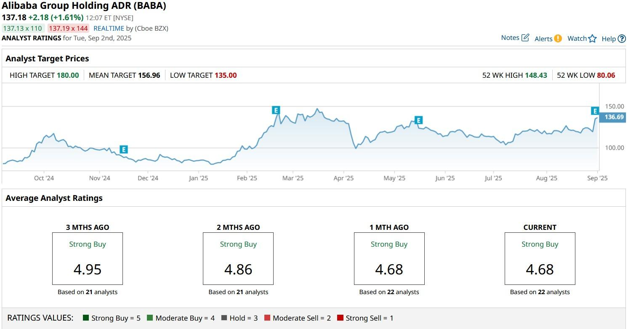Click the Alerts exclamation icon
The width and height of the screenshot is (628, 329).
pos(558,39)
